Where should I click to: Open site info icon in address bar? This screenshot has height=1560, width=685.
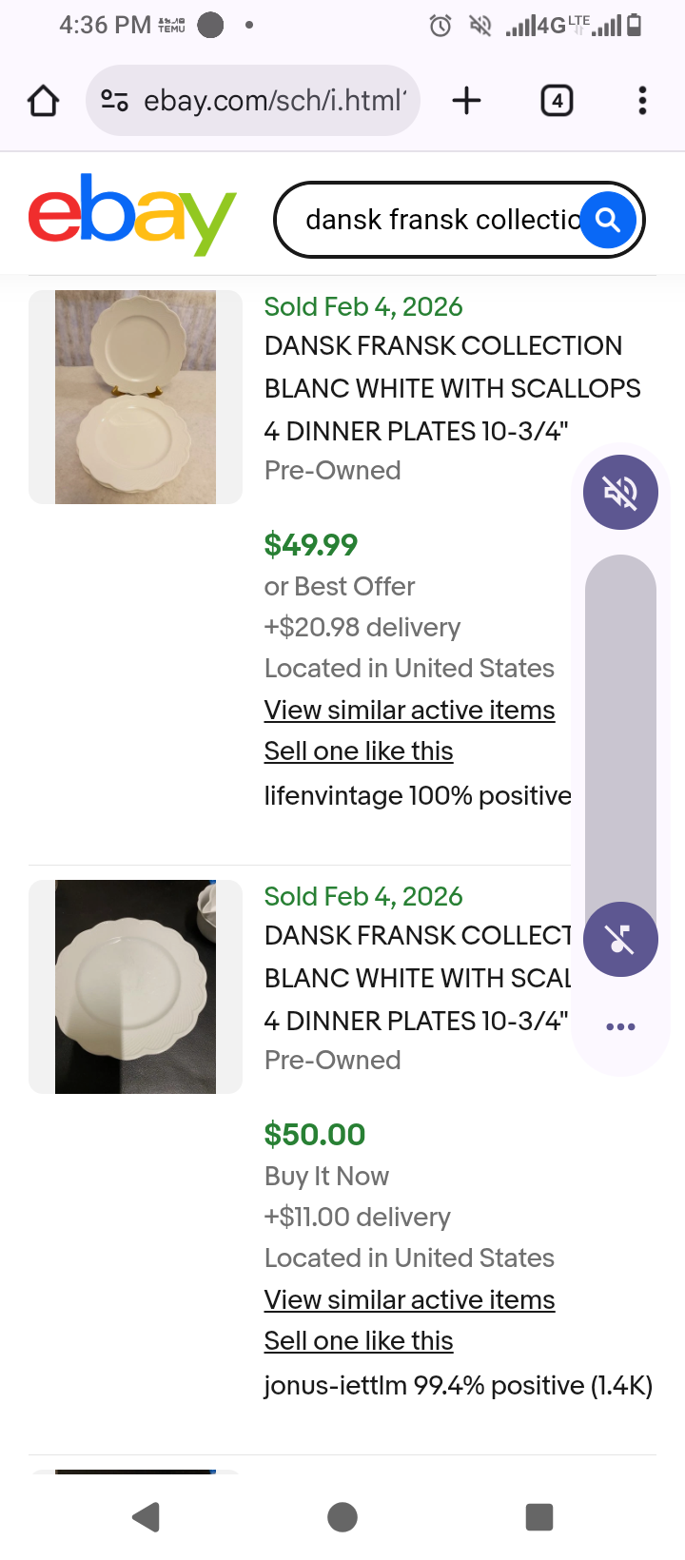point(115,101)
